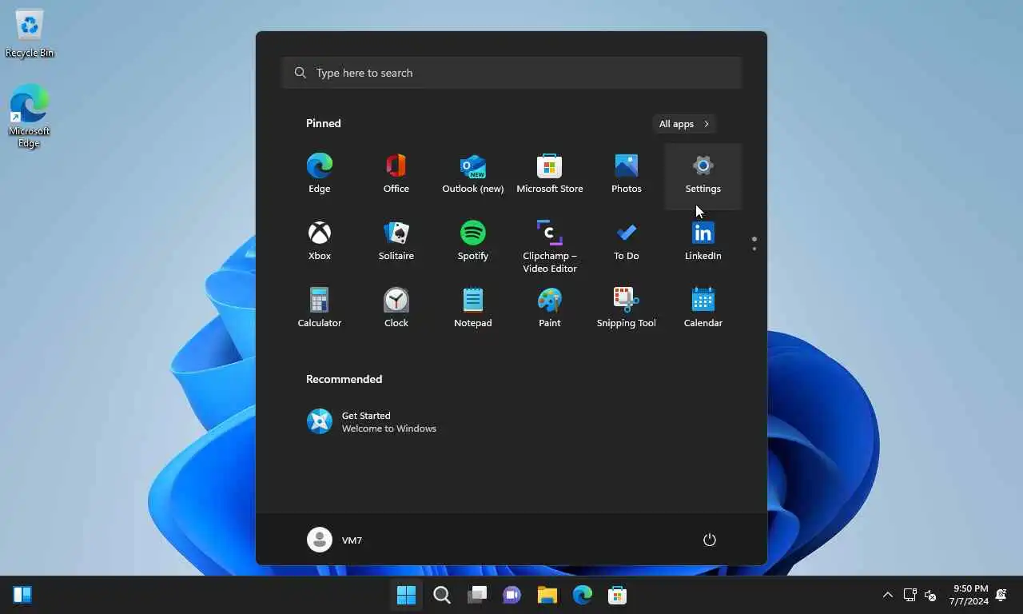The height and width of the screenshot is (614, 1023).
Task: Open File Explorer from taskbar
Action: 547,595
